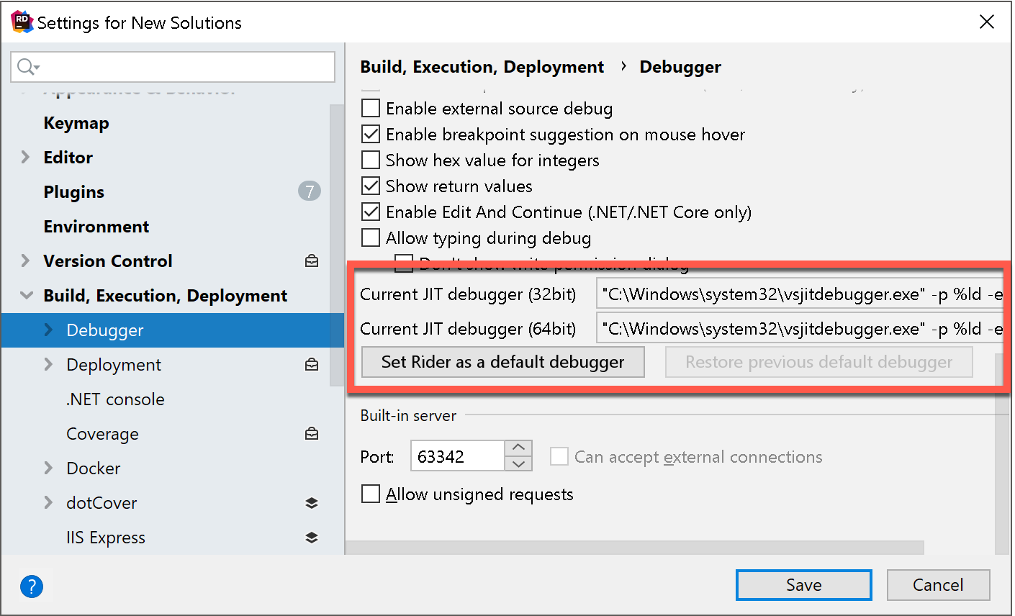Click the Built-in server section label
Image resolution: width=1015 pixels, height=616 pixels.
[408, 415]
